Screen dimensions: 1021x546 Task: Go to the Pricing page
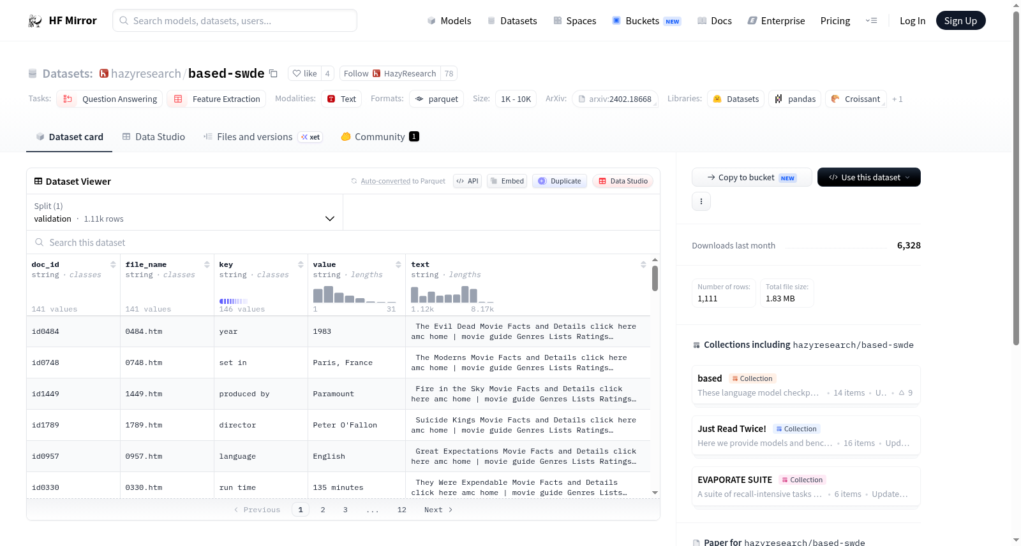(835, 20)
